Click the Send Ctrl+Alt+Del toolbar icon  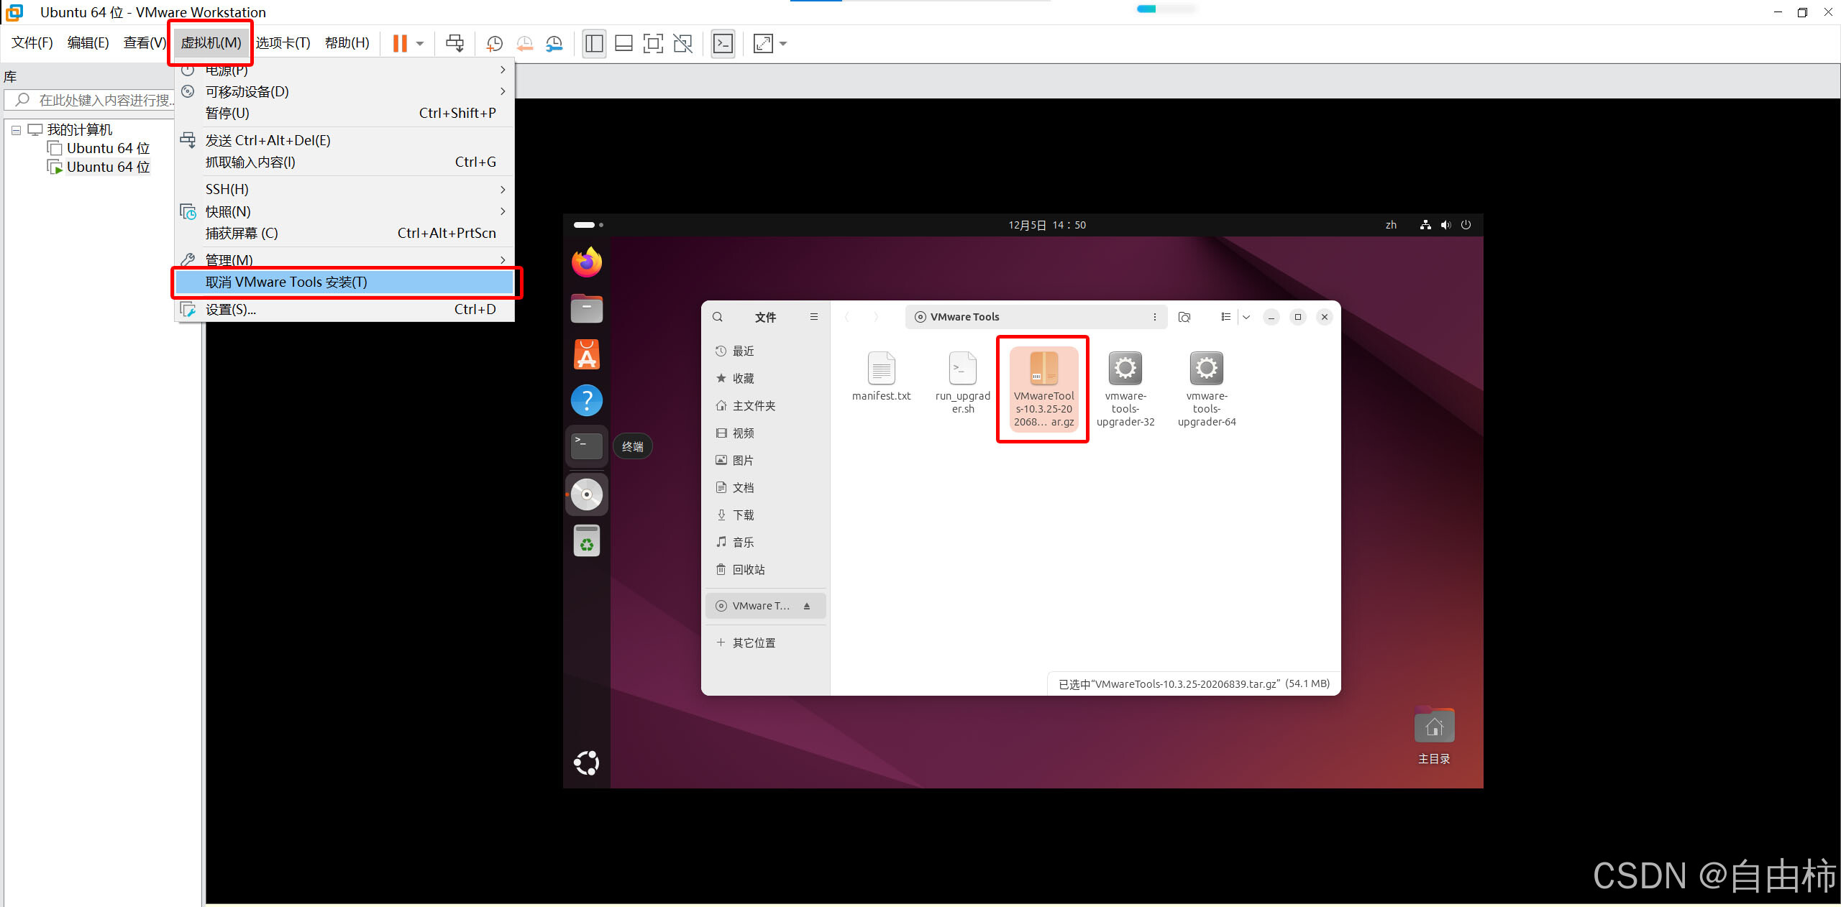[454, 43]
